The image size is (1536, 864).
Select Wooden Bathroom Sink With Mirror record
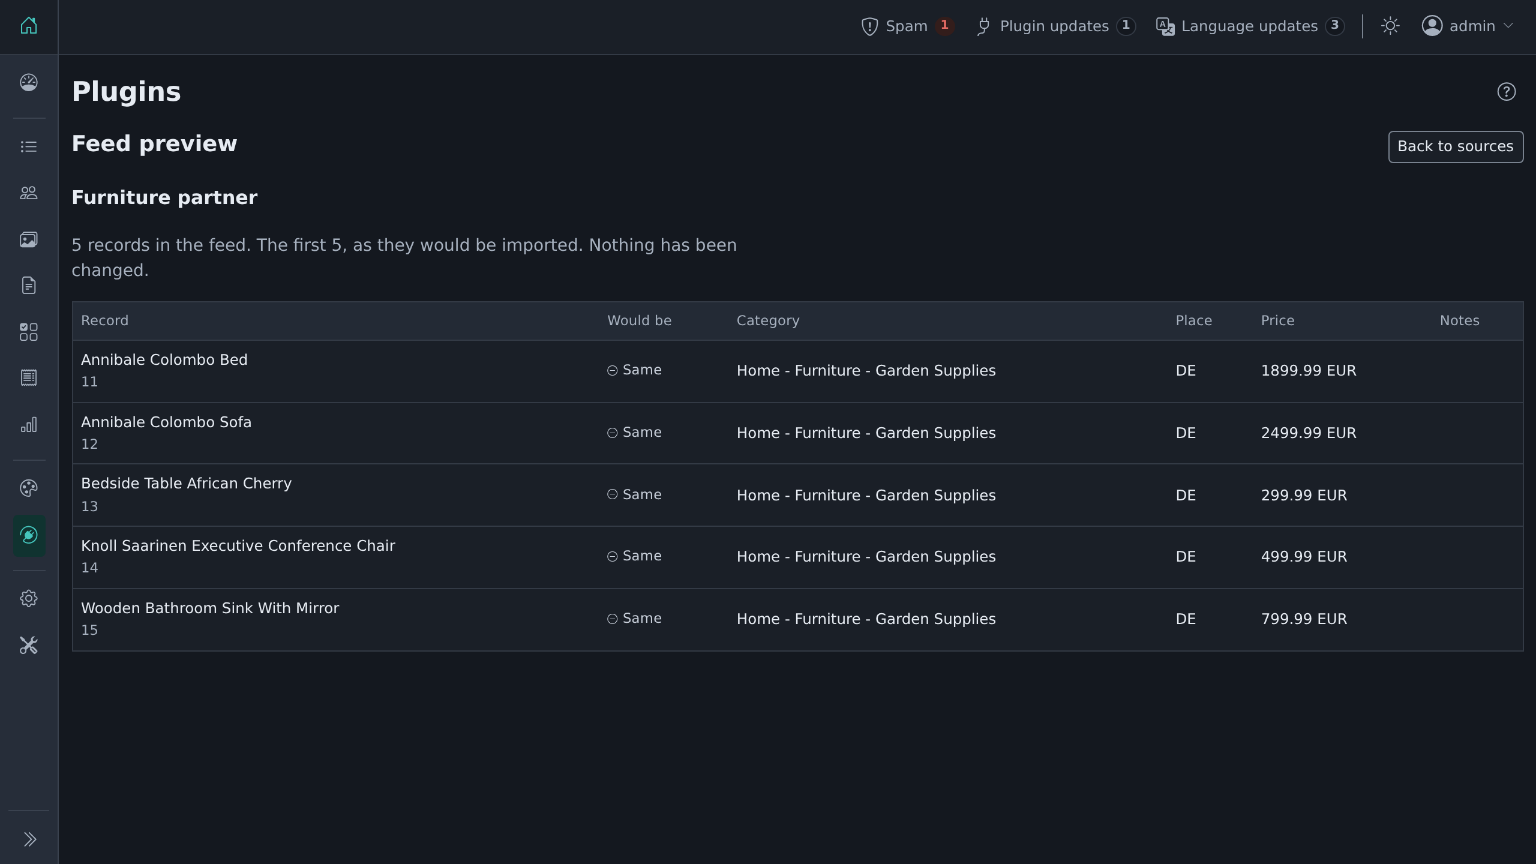tap(210, 608)
